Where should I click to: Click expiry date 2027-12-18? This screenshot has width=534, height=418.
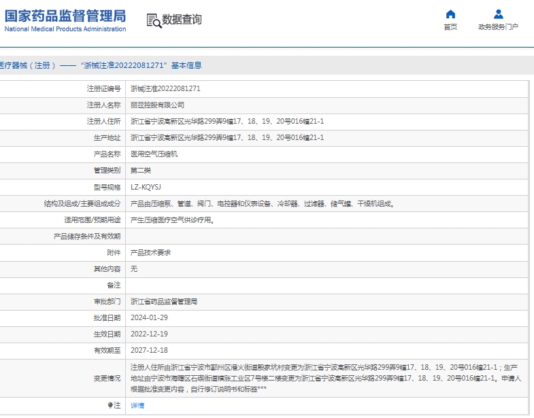149,350
